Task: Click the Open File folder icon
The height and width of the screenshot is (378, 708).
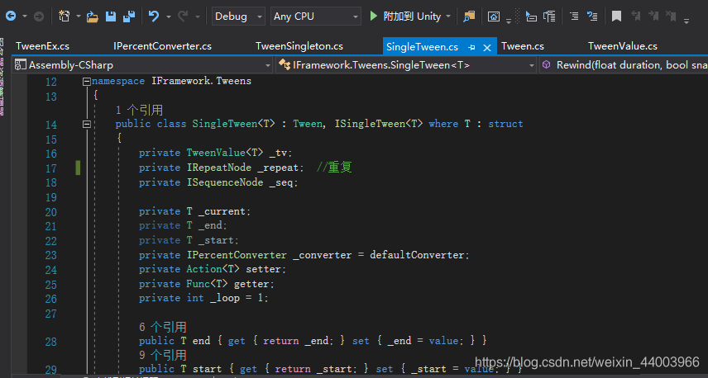Action: (93, 17)
